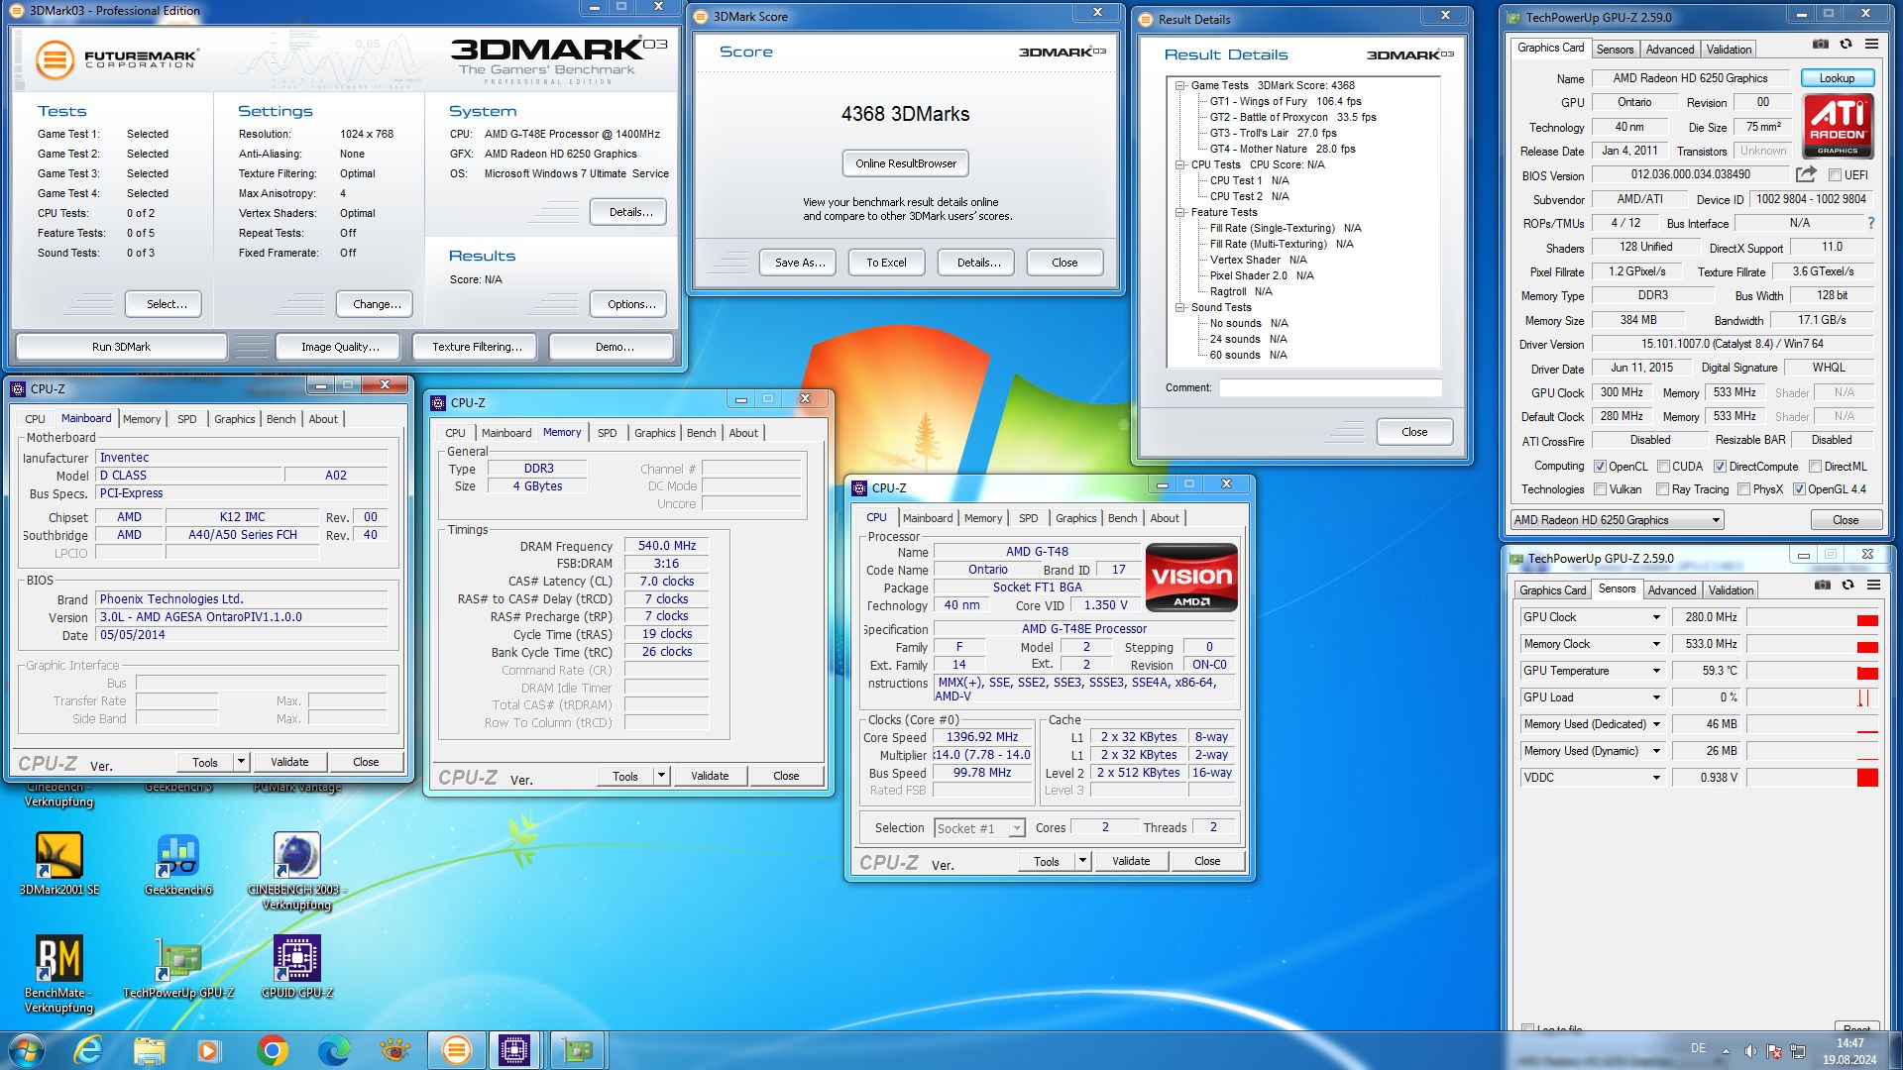Open GPU-Z hamburger menu in top window
The height and width of the screenshot is (1070, 1903).
point(1871,45)
